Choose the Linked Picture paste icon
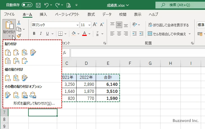205x129 pixels. 33,95
